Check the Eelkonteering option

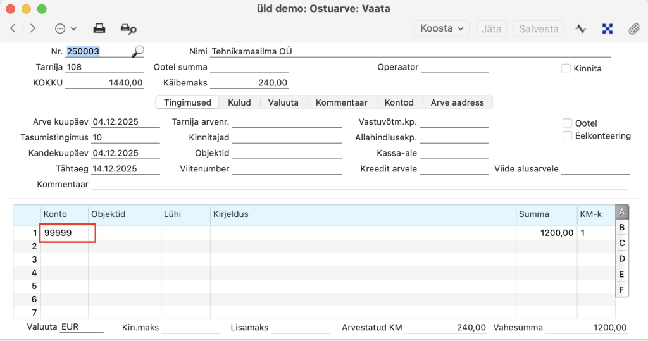tap(567, 135)
